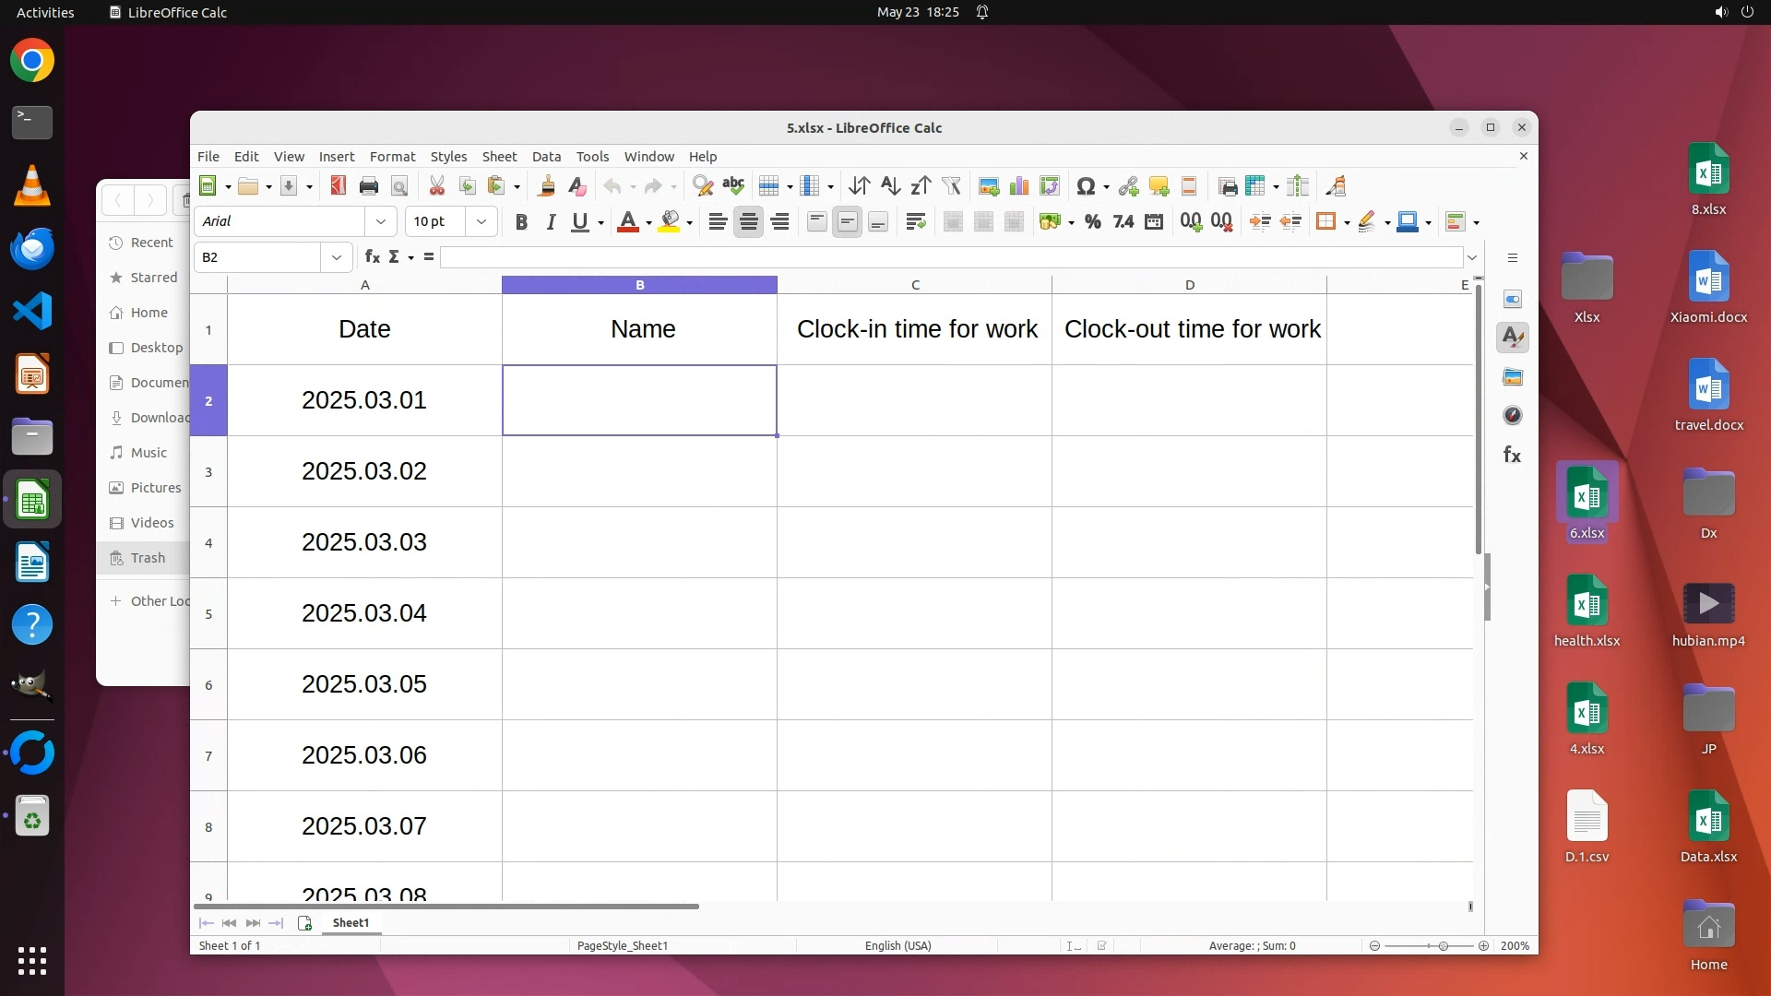Open the Format menu

[392, 157]
